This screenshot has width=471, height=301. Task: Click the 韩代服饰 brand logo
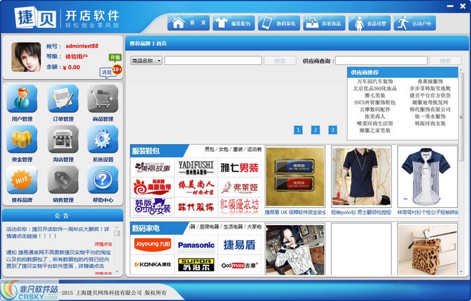click(196, 207)
